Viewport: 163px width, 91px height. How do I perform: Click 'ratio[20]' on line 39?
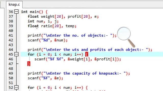(51, 26)
